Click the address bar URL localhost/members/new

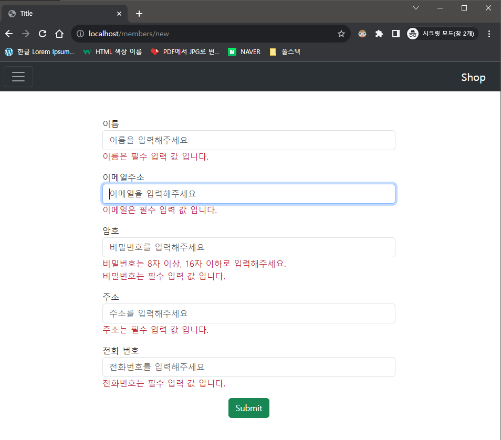point(129,34)
